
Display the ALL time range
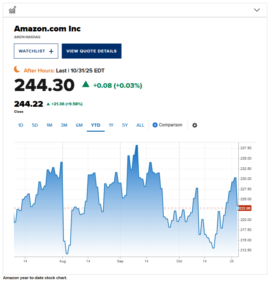point(140,125)
